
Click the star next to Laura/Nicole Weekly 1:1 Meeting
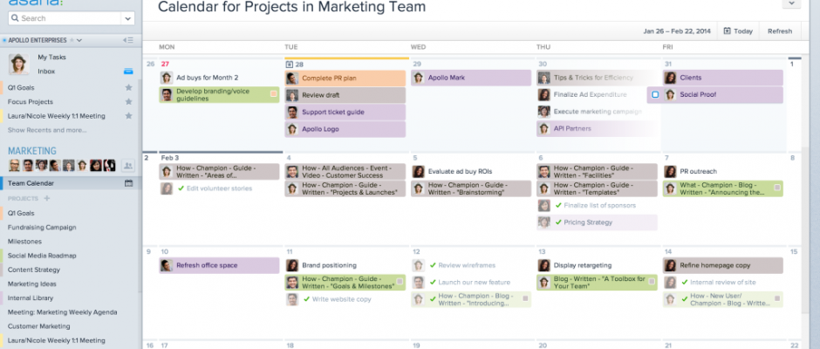click(x=129, y=115)
